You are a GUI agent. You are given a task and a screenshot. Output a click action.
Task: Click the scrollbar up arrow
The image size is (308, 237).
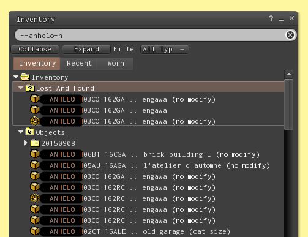tap(289, 74)
